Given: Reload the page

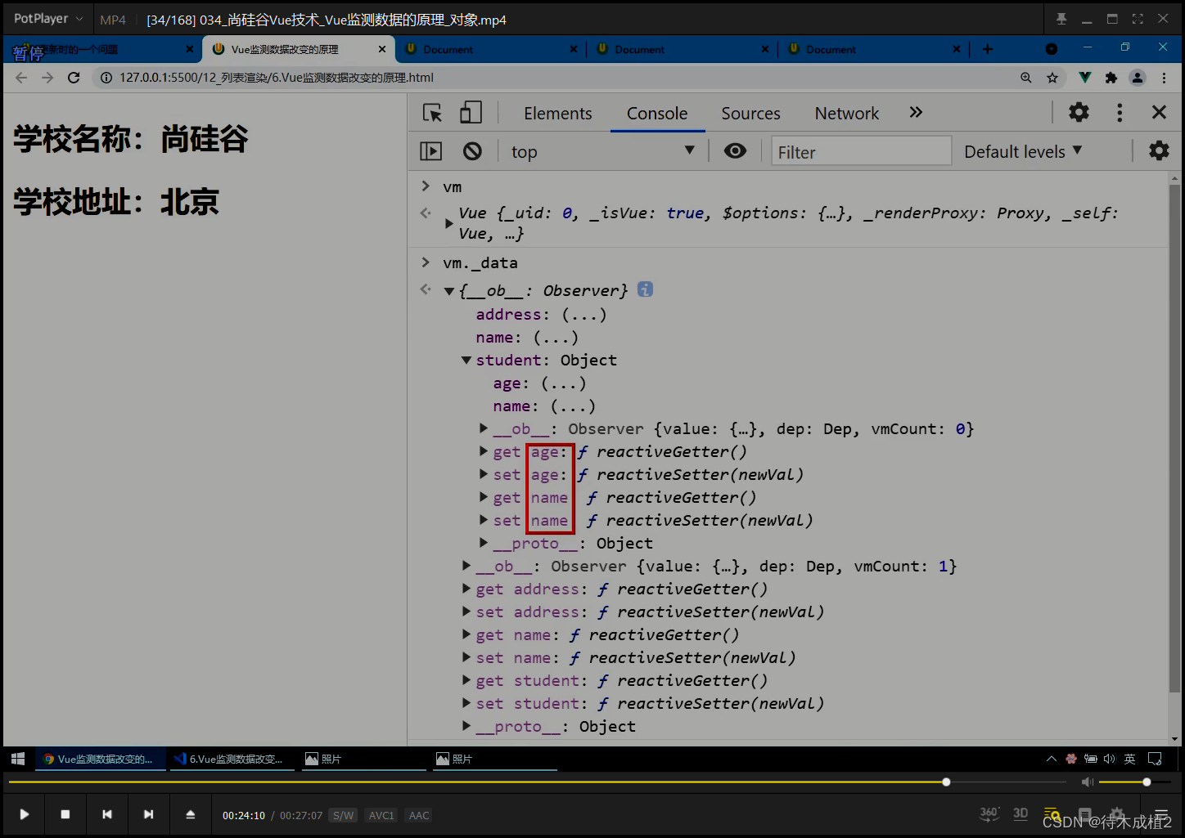Looking at the screenshot, I should point(74,78).
